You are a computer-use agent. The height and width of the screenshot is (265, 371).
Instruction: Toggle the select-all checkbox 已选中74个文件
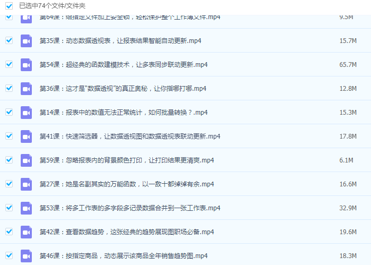(x=9, y=6)
